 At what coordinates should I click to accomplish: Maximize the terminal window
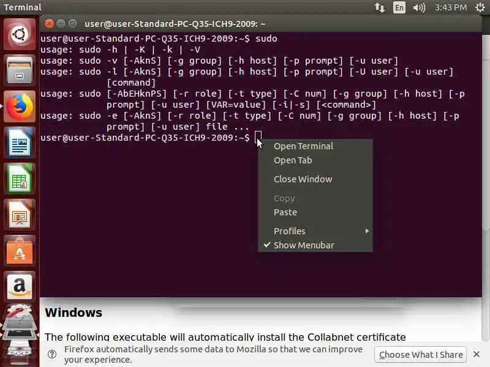click(x=72, y=24)
